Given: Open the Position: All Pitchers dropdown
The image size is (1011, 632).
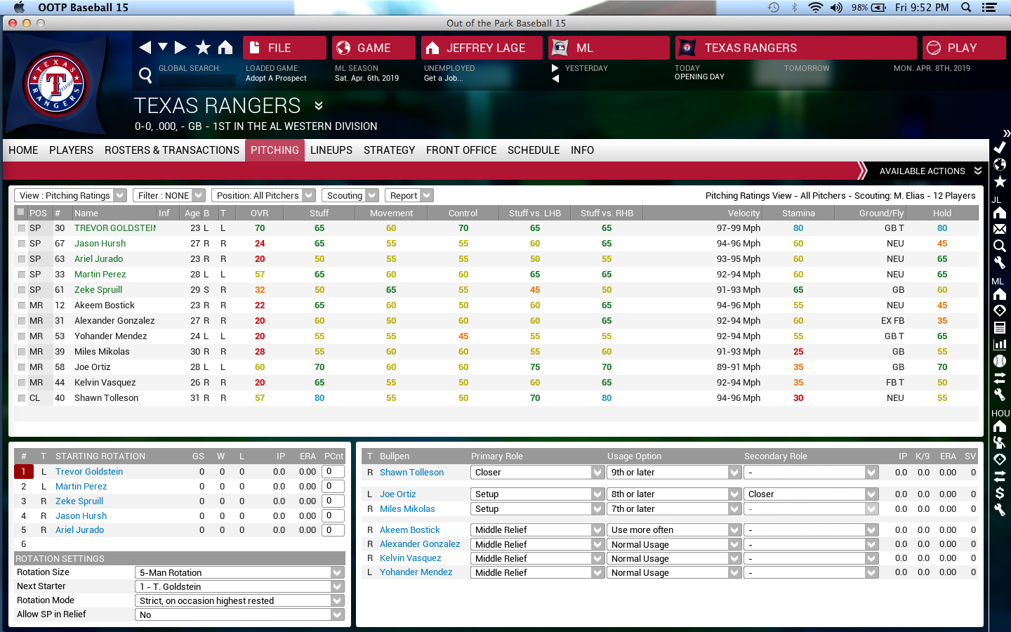Looking at the screenshot, I should coord(263,195).
